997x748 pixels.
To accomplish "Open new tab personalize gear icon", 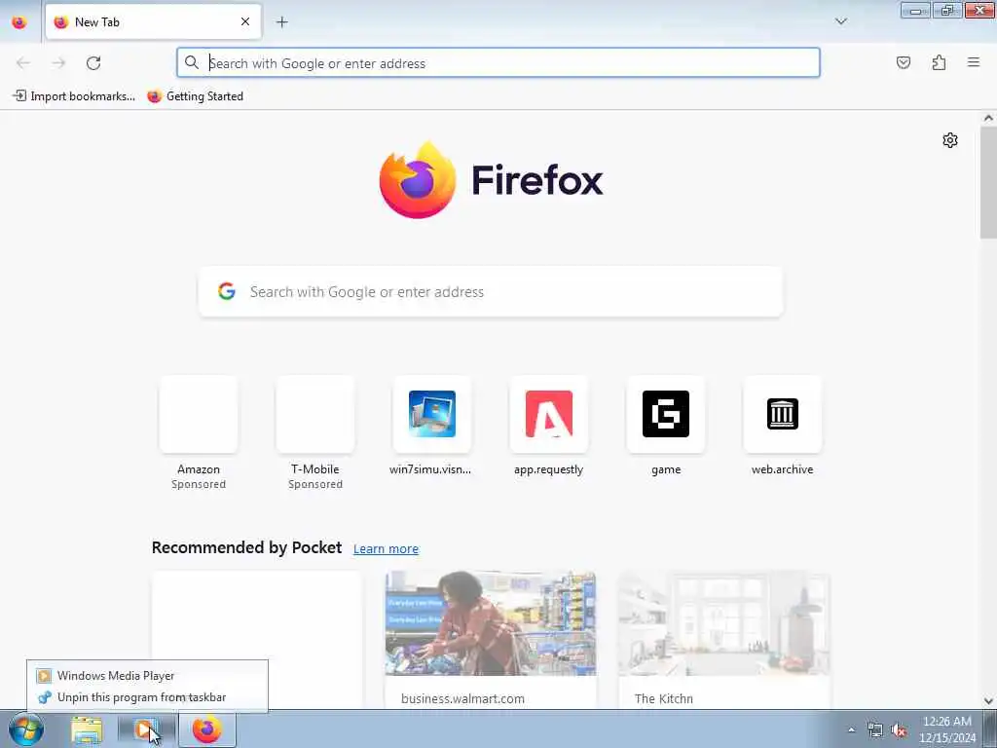I will 950,140.
